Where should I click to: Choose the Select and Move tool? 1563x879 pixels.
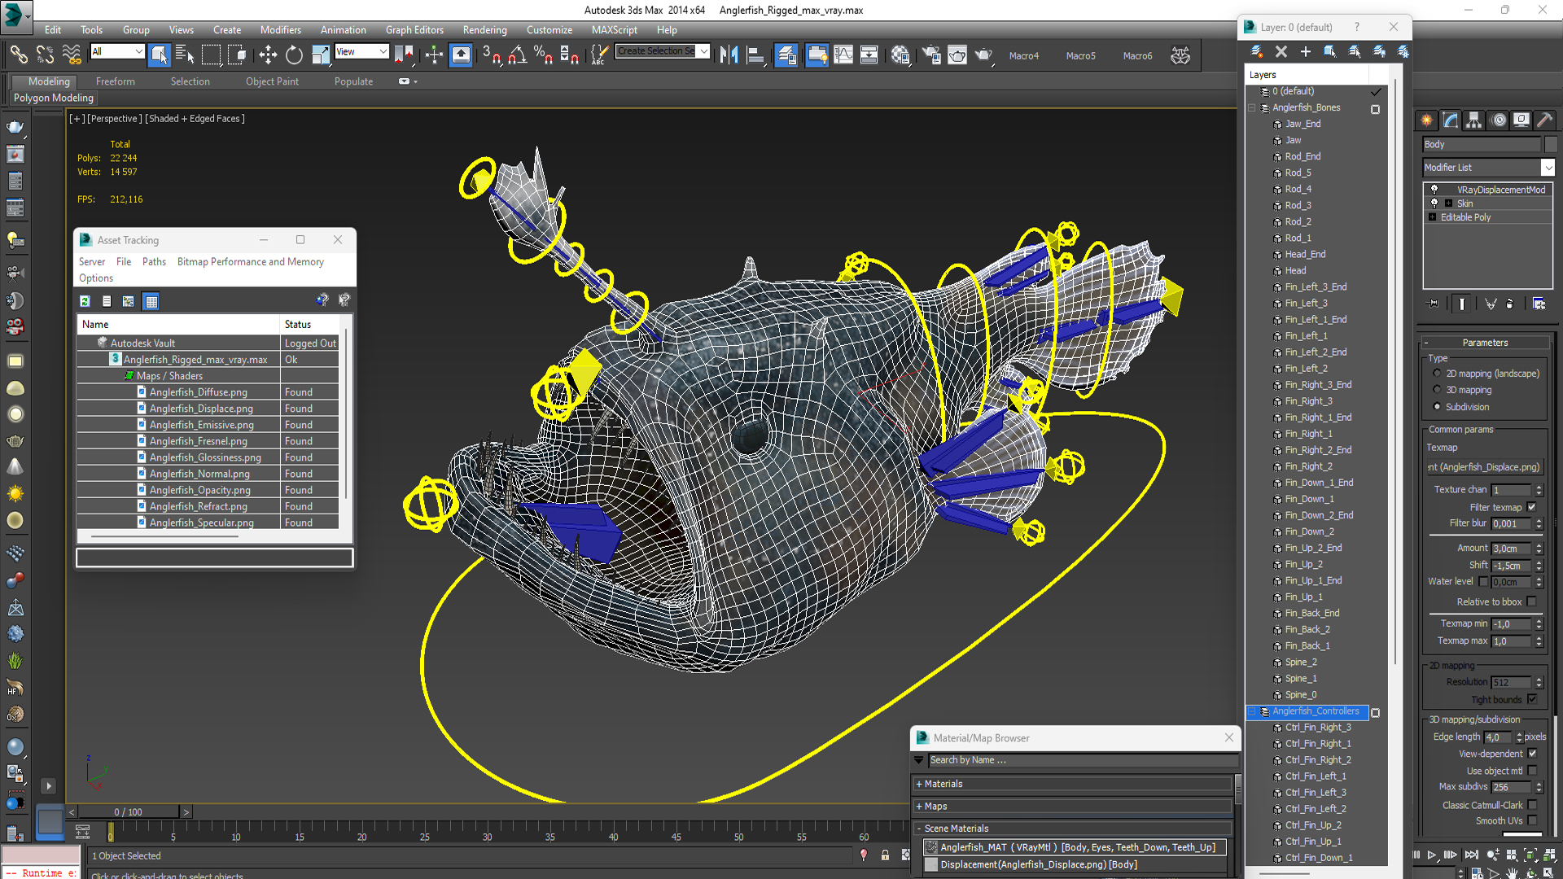(x=268, y=55)
